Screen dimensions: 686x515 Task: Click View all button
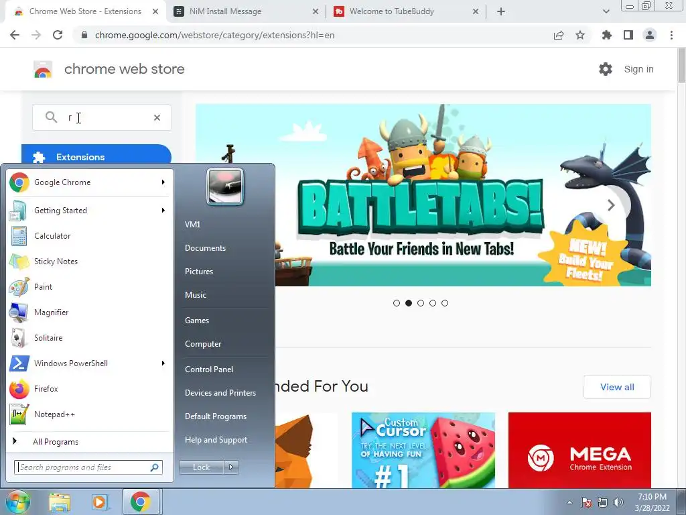pyautogui.click(x=617, y=387)
